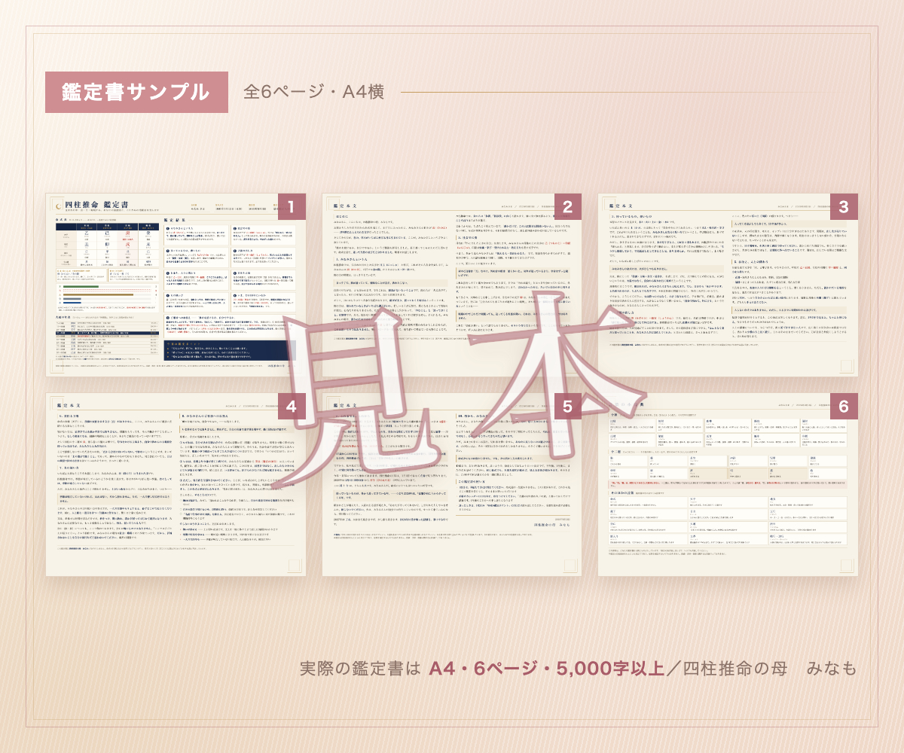Viewport: 904px width, 753px height.
Task: Open the page 1 鑑定書 cover thumbnail
Action: 176,285
